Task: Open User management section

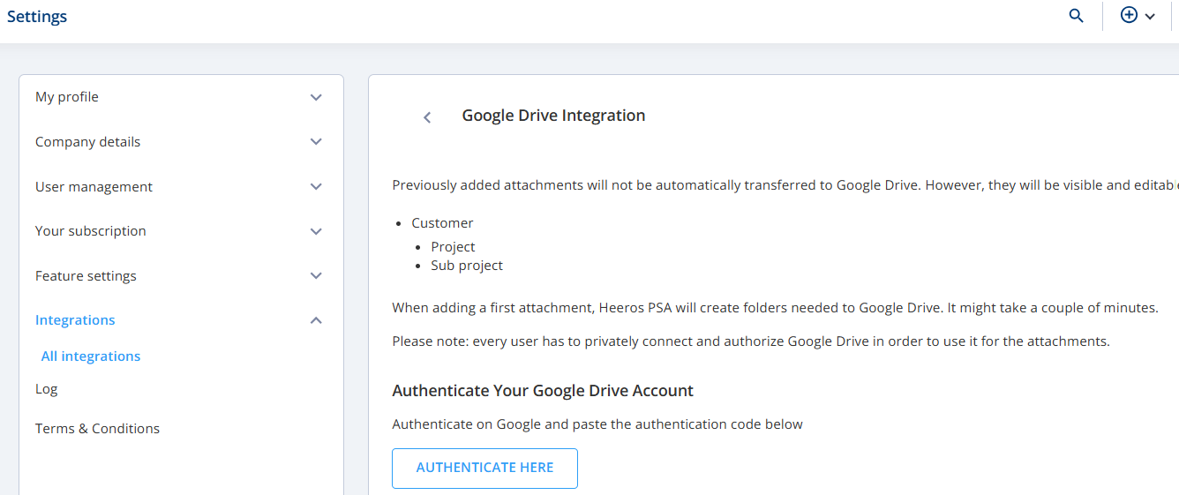Action: (x=94, y=187)
